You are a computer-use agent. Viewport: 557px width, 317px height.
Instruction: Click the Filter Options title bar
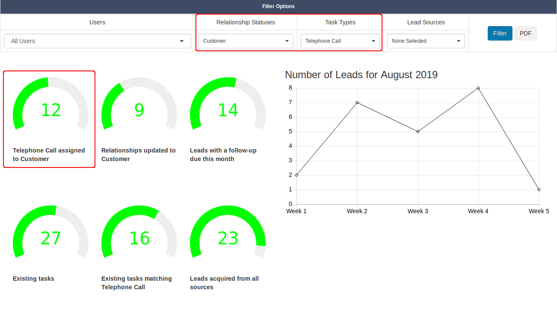278,6
